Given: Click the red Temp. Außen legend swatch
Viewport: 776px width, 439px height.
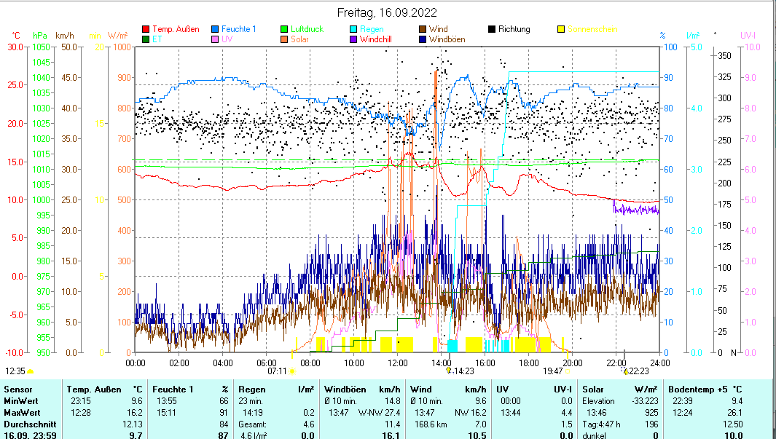Looking at the screenshot, I should [x=146, y=29].
